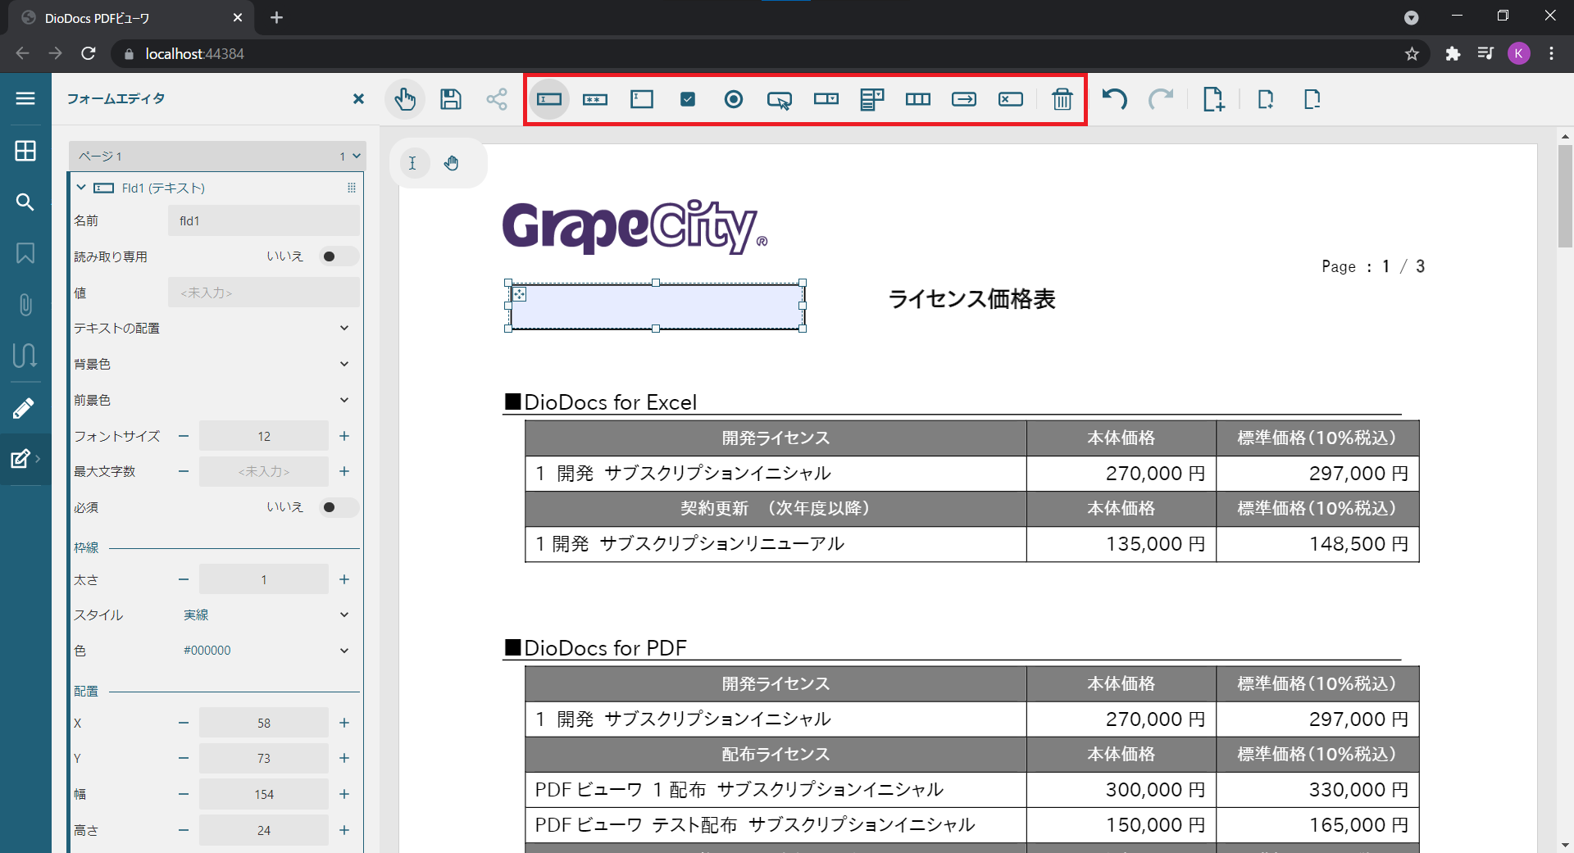Delete selected field with trash icon

pyautogui.click(x=1062, y=99)
